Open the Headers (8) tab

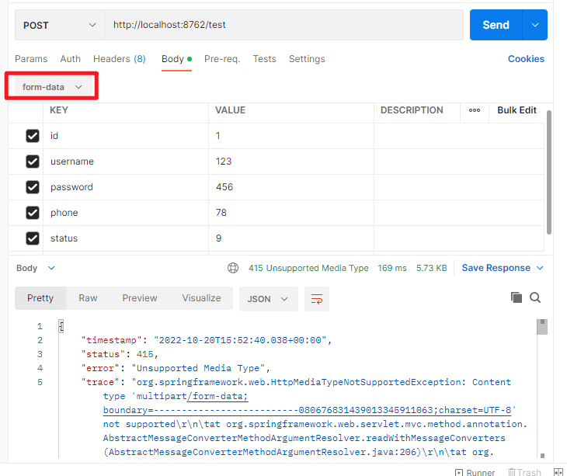(120, 59)
